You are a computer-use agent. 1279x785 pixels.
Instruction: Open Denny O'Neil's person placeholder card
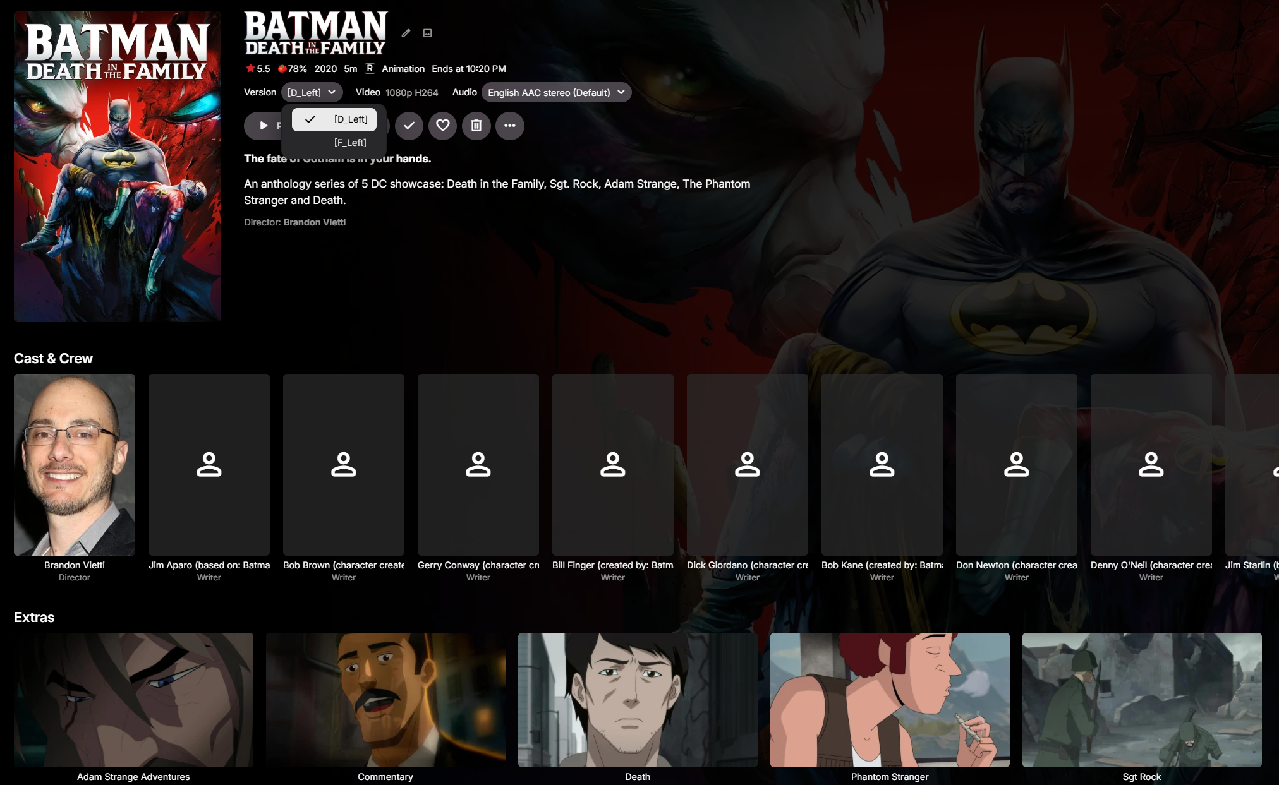pos(1151,465)
